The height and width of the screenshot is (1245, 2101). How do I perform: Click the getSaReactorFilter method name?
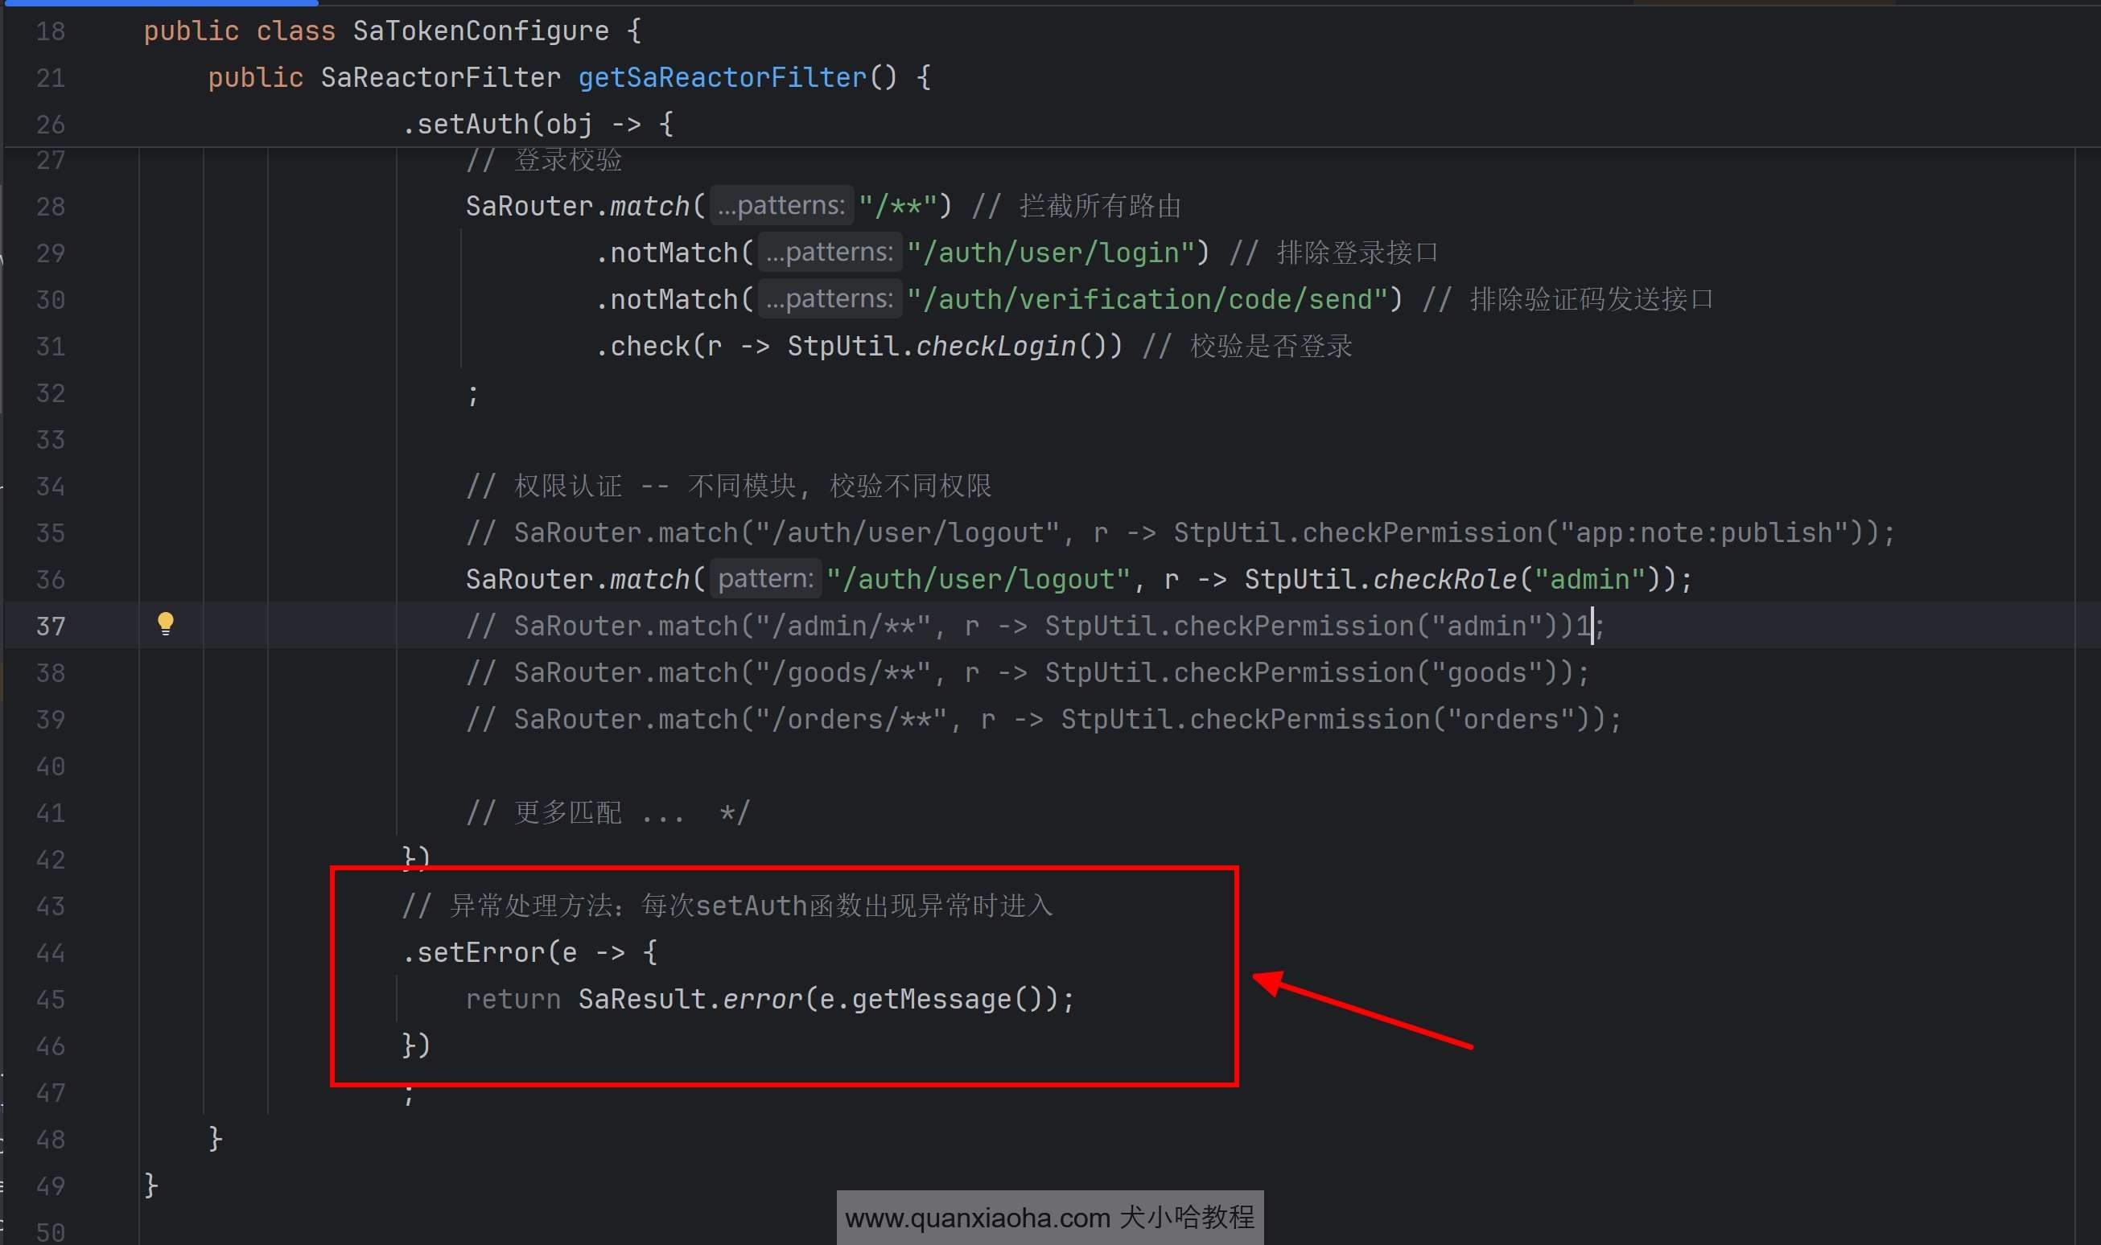pos(722,78)
